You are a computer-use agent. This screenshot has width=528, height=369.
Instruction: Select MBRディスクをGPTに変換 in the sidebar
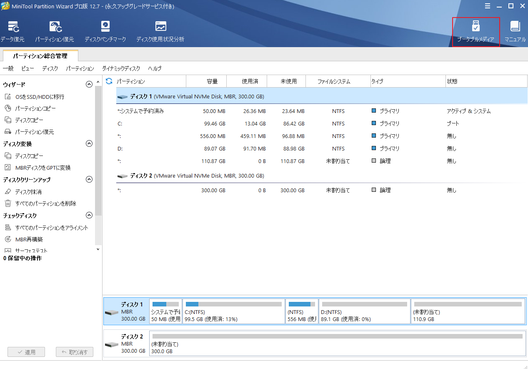click(x=43, y=168)
